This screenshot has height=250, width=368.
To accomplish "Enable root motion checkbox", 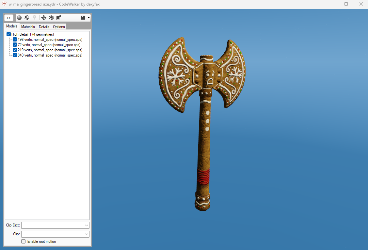I will (23, 241).
